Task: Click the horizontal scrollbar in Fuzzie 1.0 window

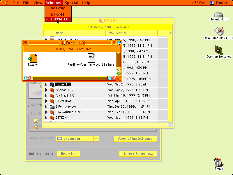Action: pos(70,78)
